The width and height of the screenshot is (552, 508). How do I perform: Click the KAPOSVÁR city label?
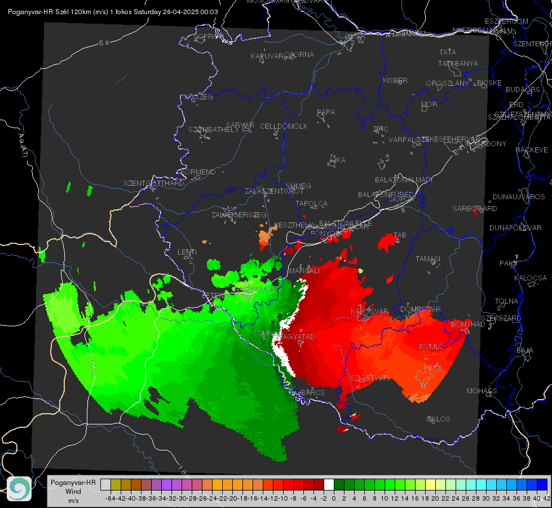pos(369,311)
